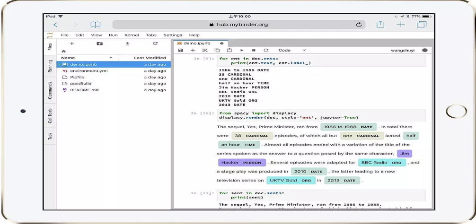
Task: Select the Commands sidebar tab
Action: [50, 90]
